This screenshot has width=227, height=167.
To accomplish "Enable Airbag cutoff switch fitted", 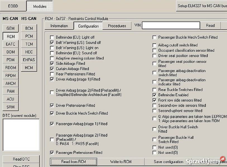I will (x=155, y=45).
